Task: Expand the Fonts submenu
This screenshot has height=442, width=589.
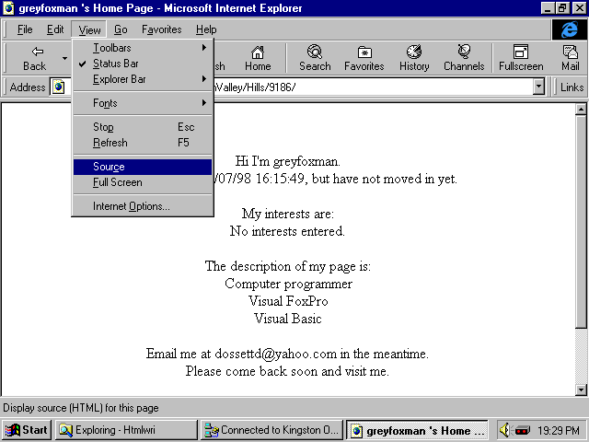Action: [143, 103]
